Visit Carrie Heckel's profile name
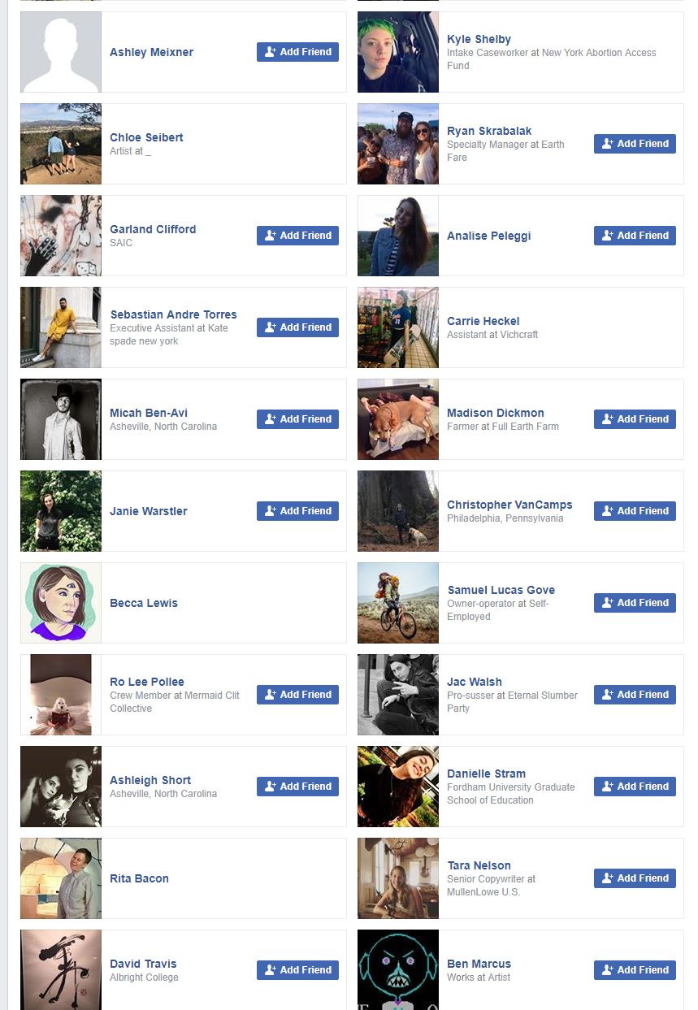Viewport: 698px width, 1010px height. [483, 321]
